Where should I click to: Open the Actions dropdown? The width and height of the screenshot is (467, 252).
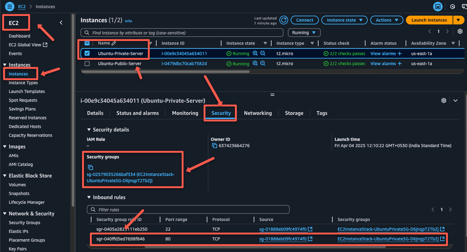click(387, 20)
